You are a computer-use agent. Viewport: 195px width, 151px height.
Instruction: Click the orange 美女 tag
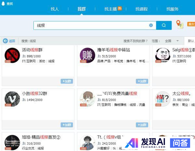pos(191,24)
